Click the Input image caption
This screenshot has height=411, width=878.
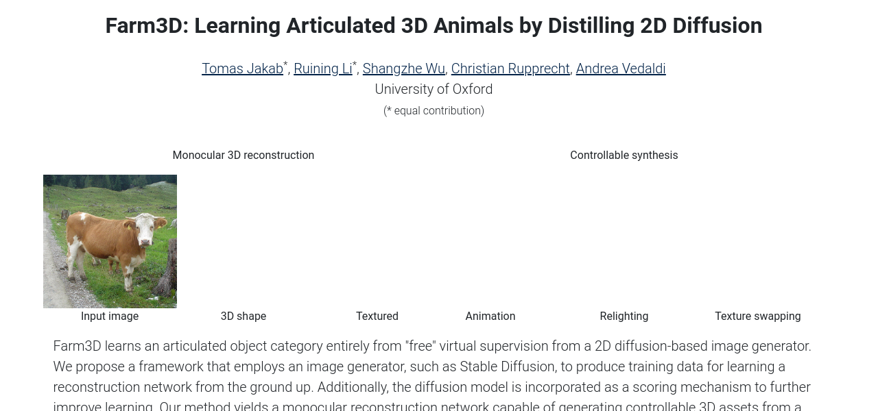110,316
